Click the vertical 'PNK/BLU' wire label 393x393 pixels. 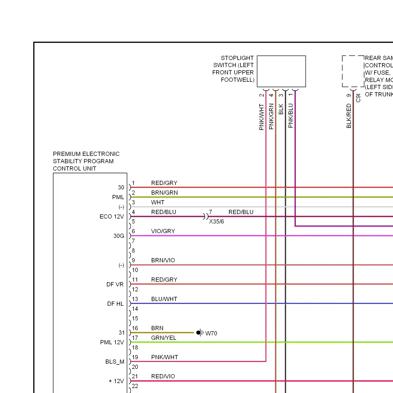point(291,116)
